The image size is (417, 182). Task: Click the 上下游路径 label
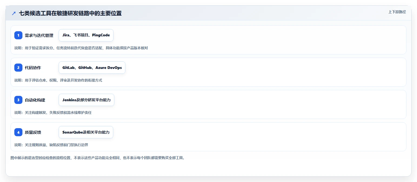point(397,12)
